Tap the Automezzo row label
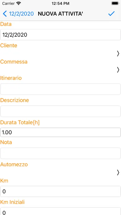 click(x=14, y=164)
